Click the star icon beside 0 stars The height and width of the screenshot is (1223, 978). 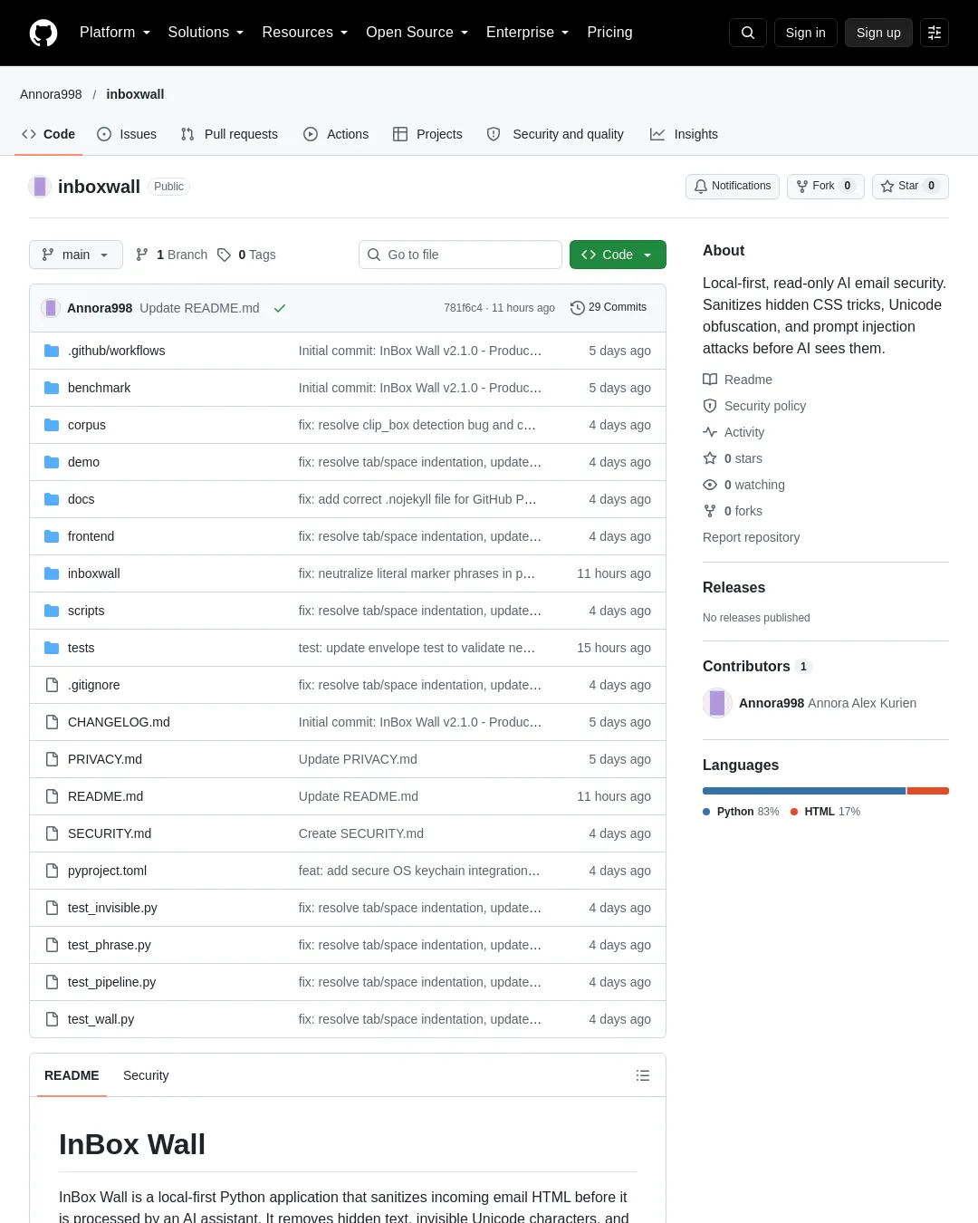pos(710,458)
